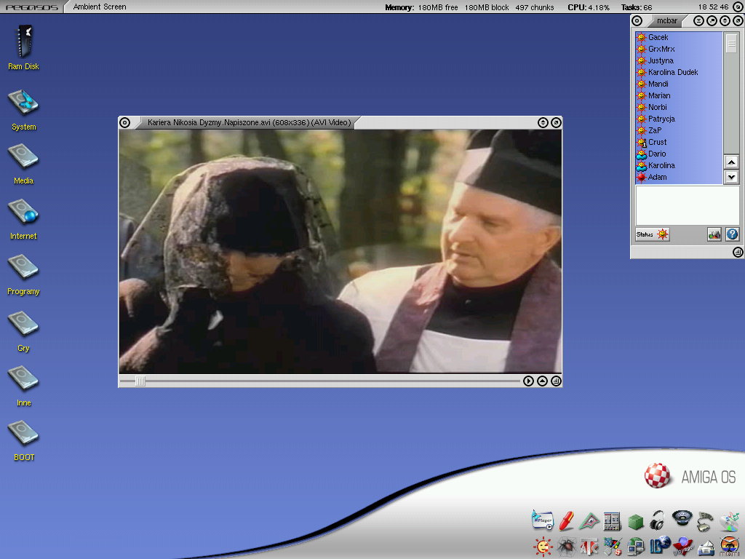The height and width of the screenshot is (559, 745).
Task: Select contact Adam in mcbar list
Action: coord(679,177)
